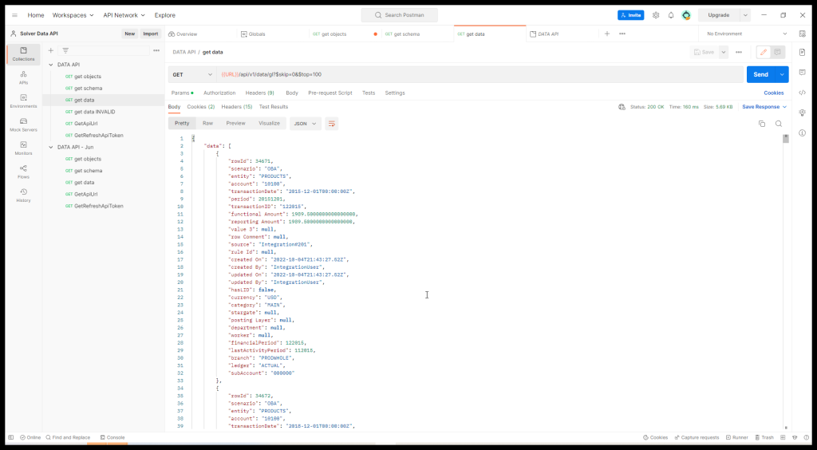Switch response view to Raw
This screenshot has width=817, height=450.
point(207,124)
